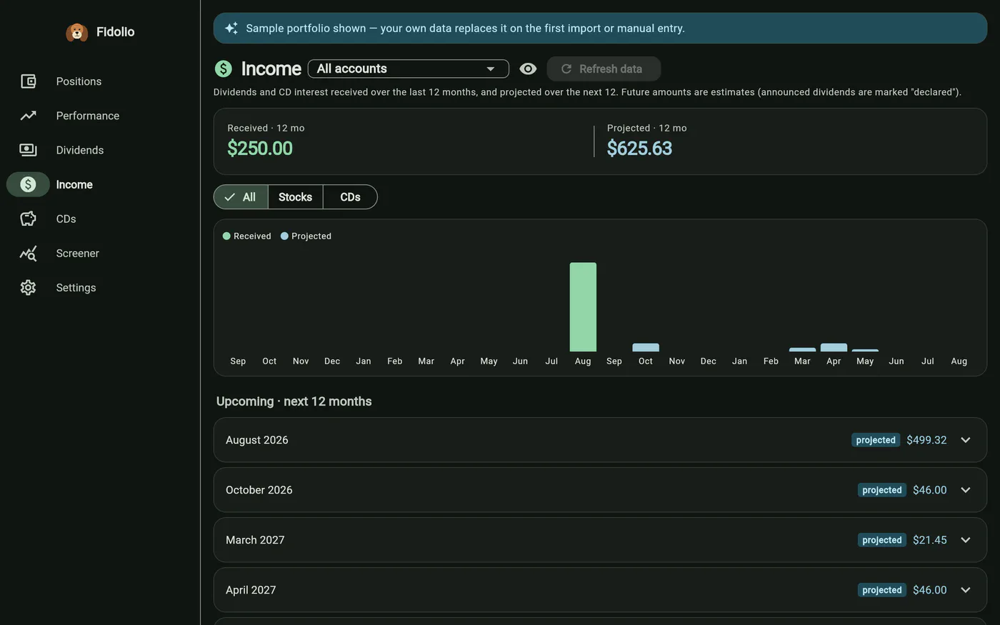The image size is (1000, 625).
Task: Click the Upcoming · next 12 months heading
Action: tap(294, 401)
